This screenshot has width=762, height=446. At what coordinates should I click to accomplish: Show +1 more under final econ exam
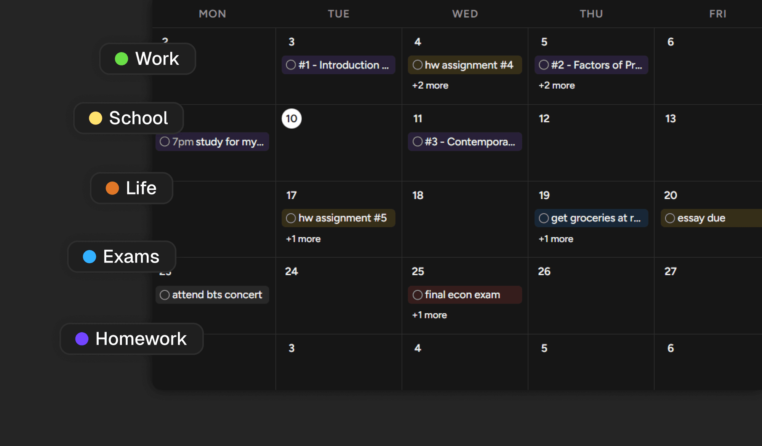(429, 315)
